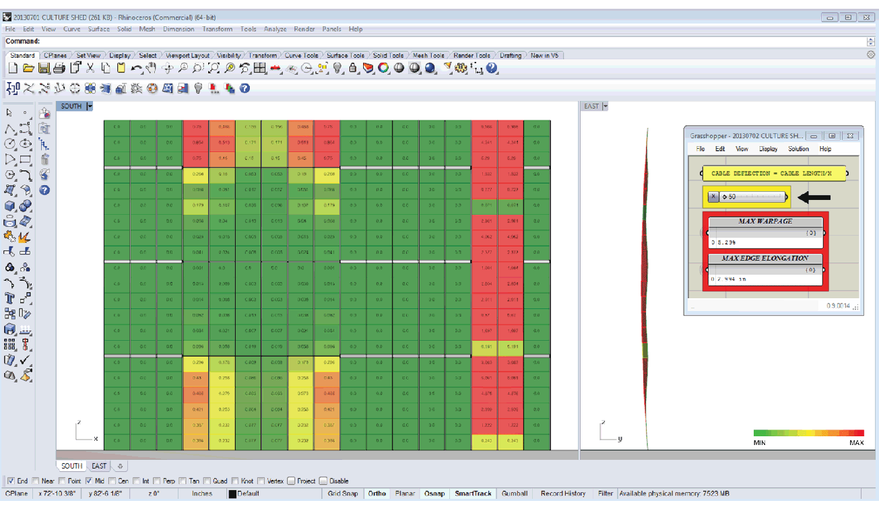Toggle Ortho mode in status bar
Screen dimensions: 879x511
click(377, 494)
